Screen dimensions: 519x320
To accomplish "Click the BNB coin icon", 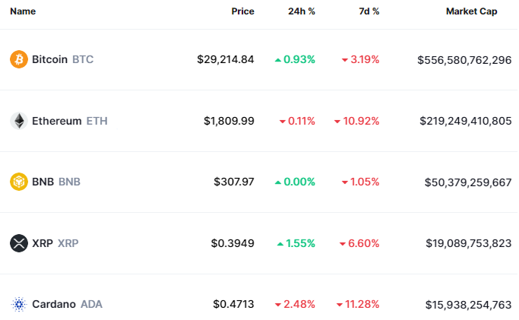I will point(19,182).
